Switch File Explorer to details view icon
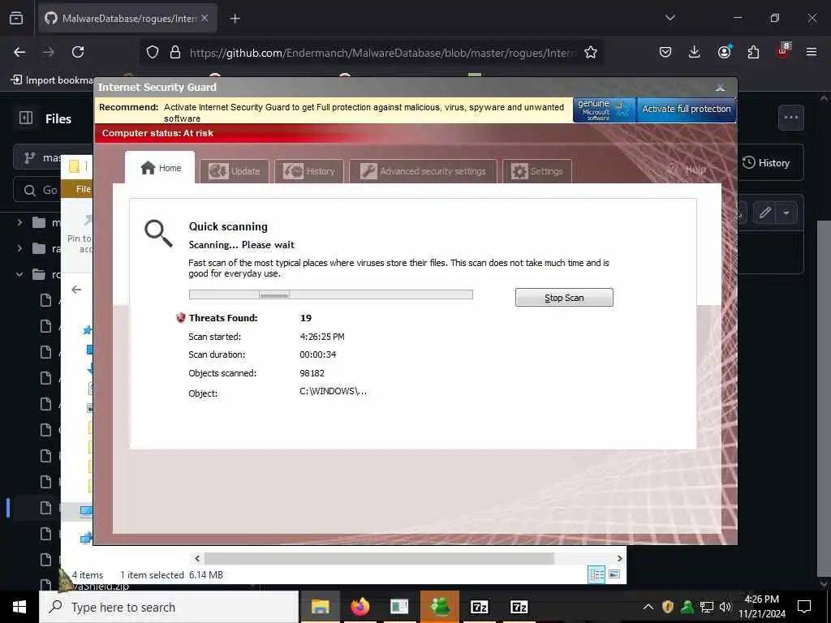 click(x=596, y=574)
